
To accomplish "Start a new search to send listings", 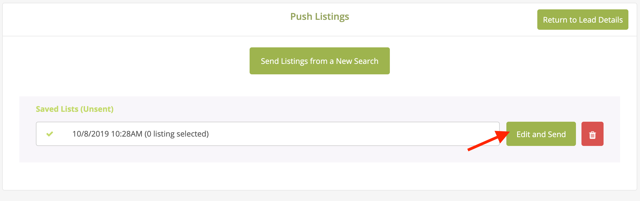I will click(319, 61).
